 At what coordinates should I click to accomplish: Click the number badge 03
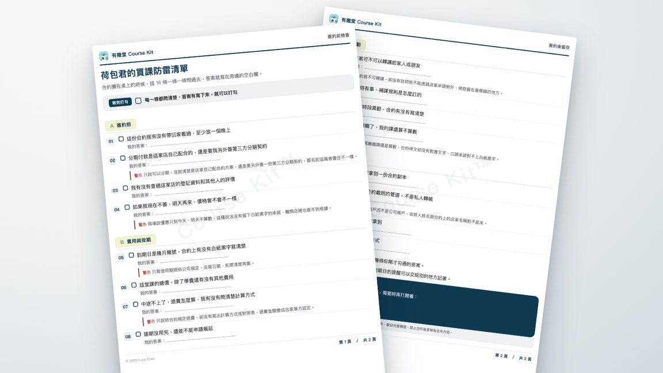[115, 191]
